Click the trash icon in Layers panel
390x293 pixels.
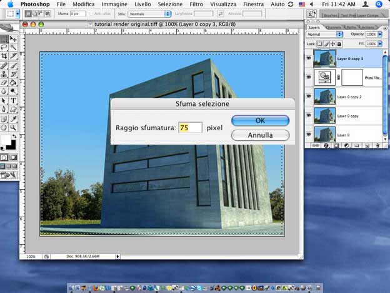[377, 145]
